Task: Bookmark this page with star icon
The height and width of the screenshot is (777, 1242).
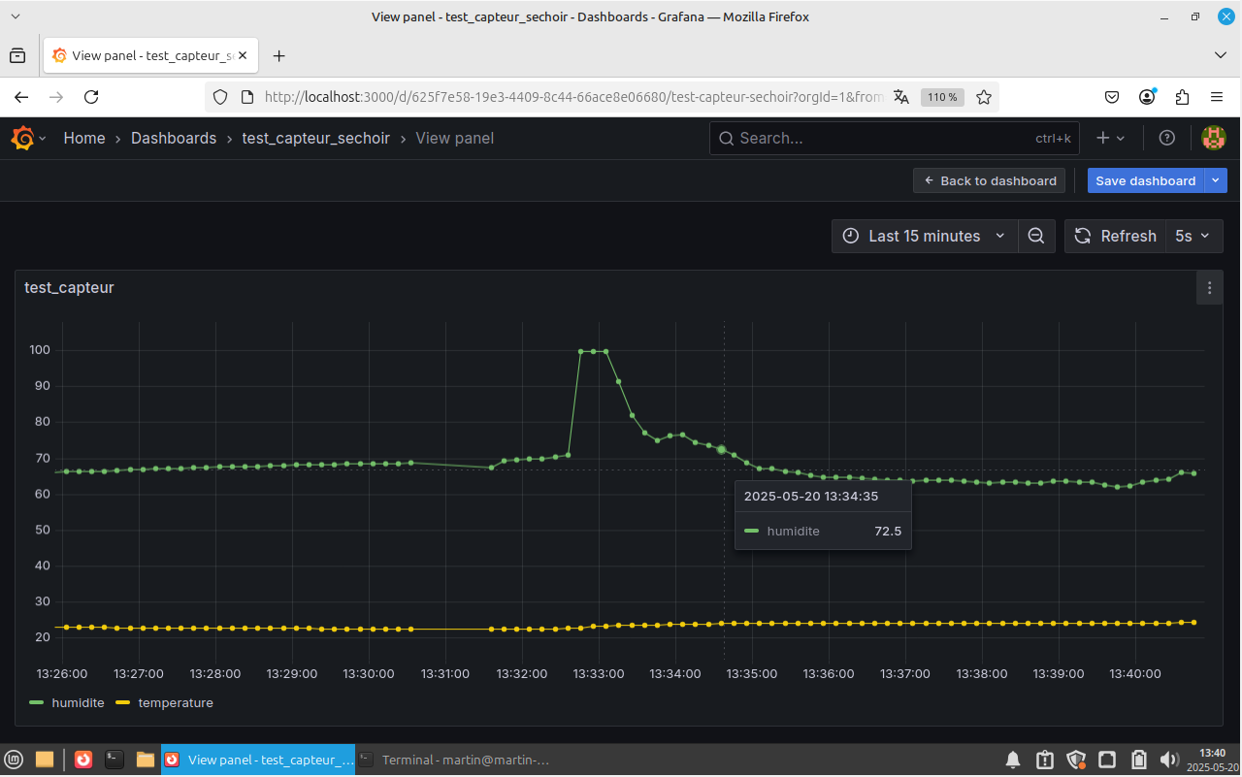Action: click(x=984, y=97)
